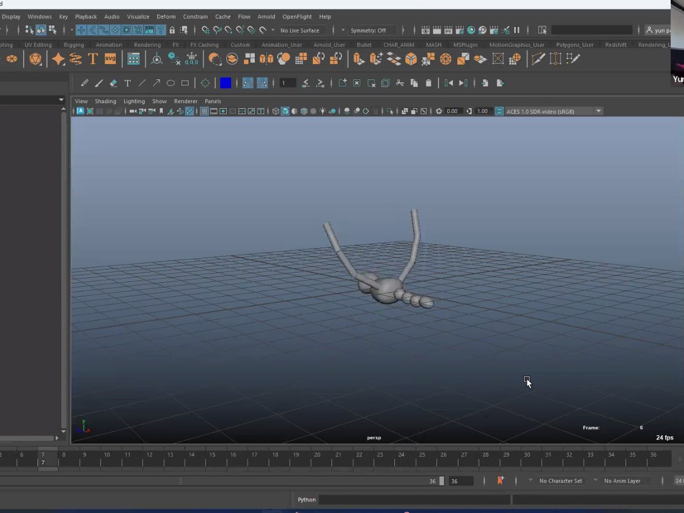684x513 pixels.
Task: Open the Deform menu
Action: 166,17
